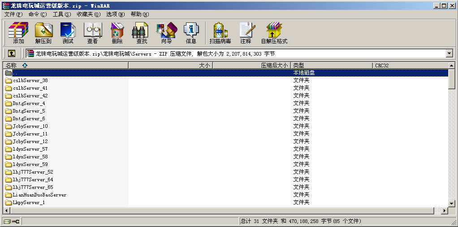
Task: Click the 自解压格式 (SFX) icon
Action: (274, 33)
